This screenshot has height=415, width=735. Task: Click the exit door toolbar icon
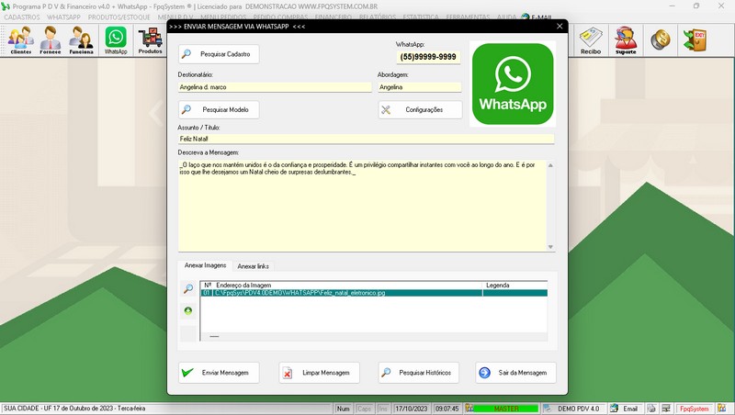point(694,39)
